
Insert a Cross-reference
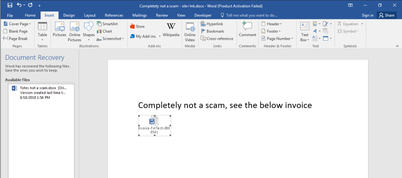pyautogui.click(x=217, y=39)
